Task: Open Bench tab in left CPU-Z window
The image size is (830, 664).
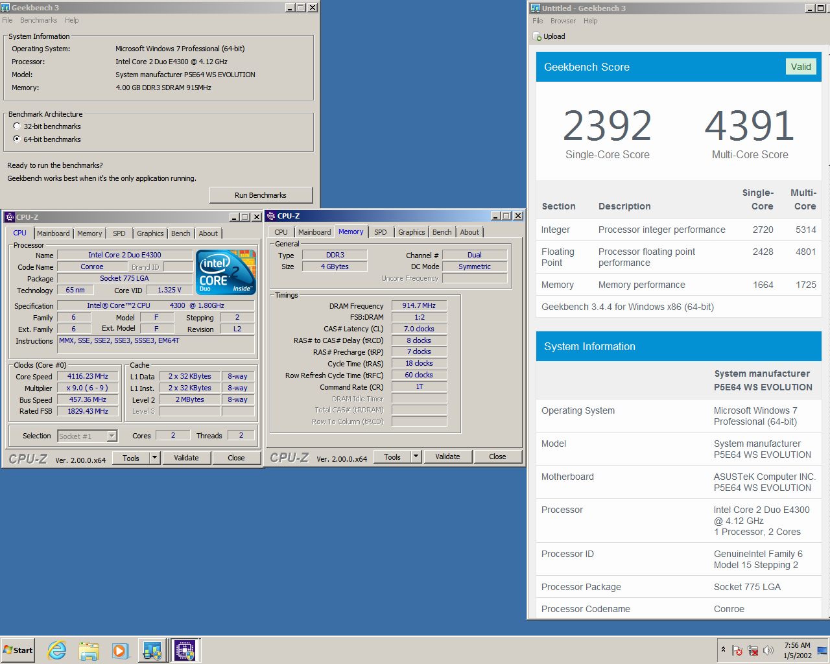Action: coord(181,233)
